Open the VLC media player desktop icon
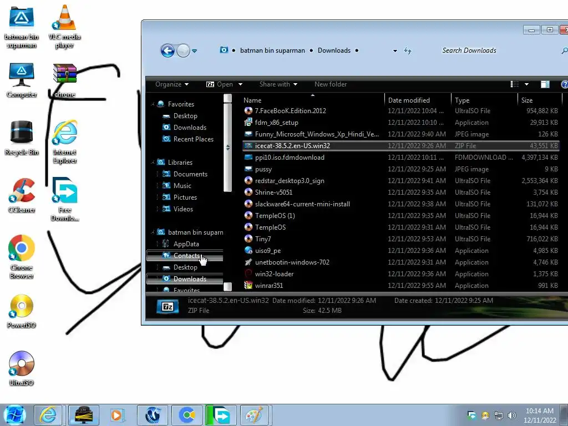568x426 pixels. coord(64,27)
